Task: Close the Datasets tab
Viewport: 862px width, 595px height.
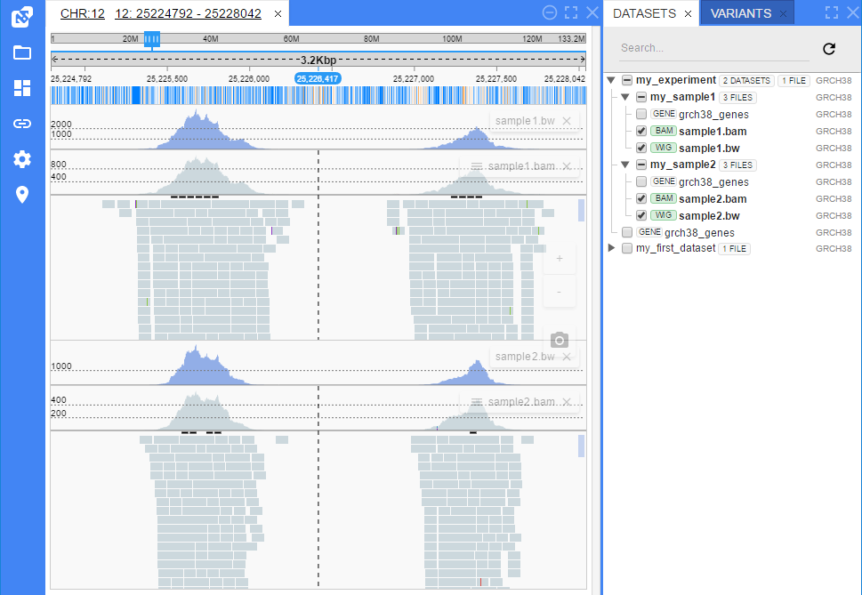Action: click(688, 13)
